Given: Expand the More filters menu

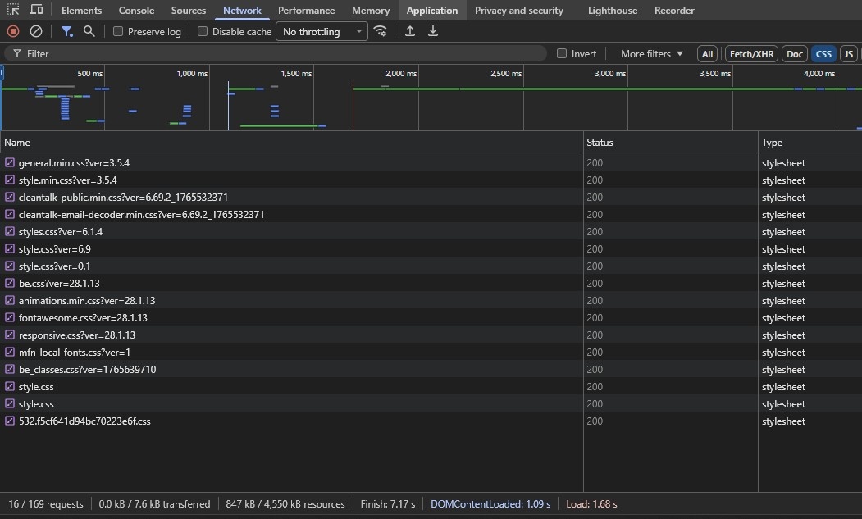Looking at the screenshot, I should (651, 53).
